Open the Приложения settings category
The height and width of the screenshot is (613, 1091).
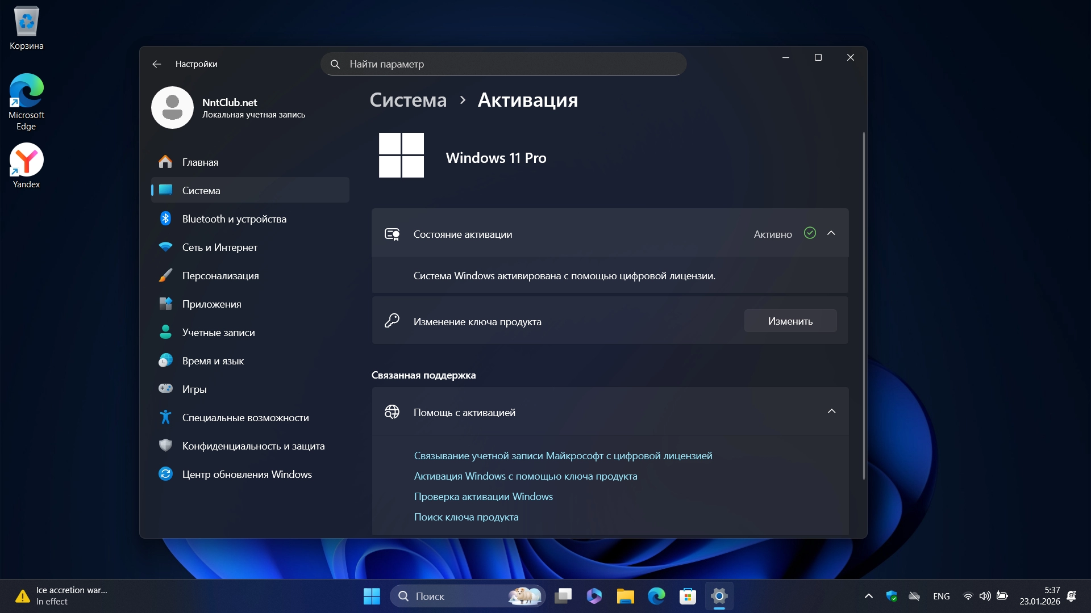[211, 304]
